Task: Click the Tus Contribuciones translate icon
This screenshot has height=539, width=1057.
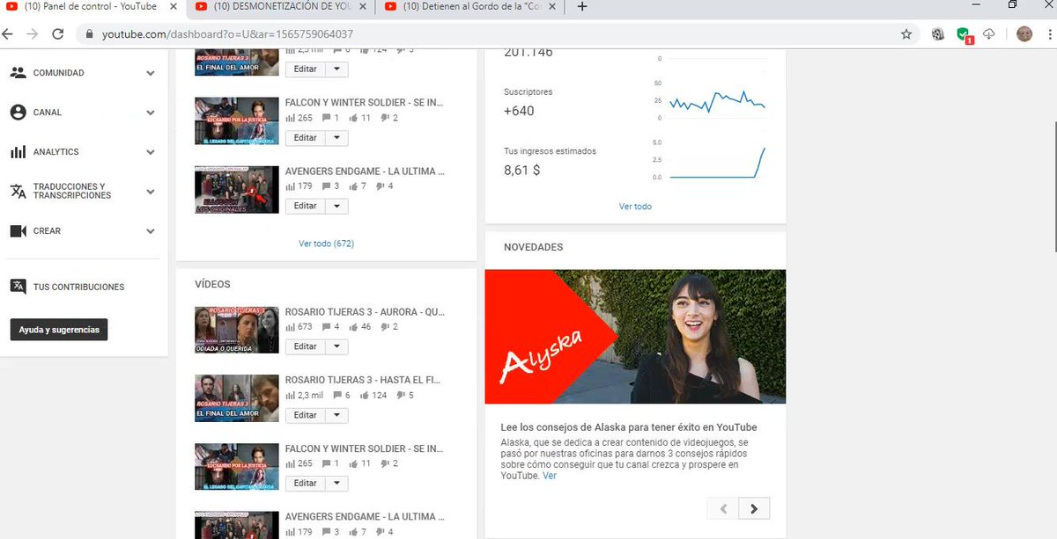Action: coord(18,287)
